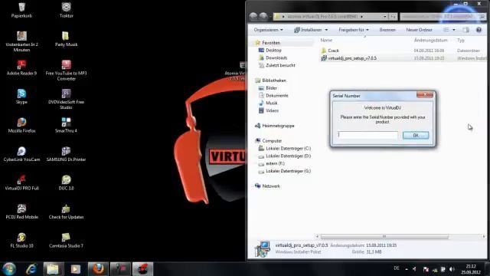Focus the serial number input field
This screenshot has width=490, height=276.
click(367, 135)
